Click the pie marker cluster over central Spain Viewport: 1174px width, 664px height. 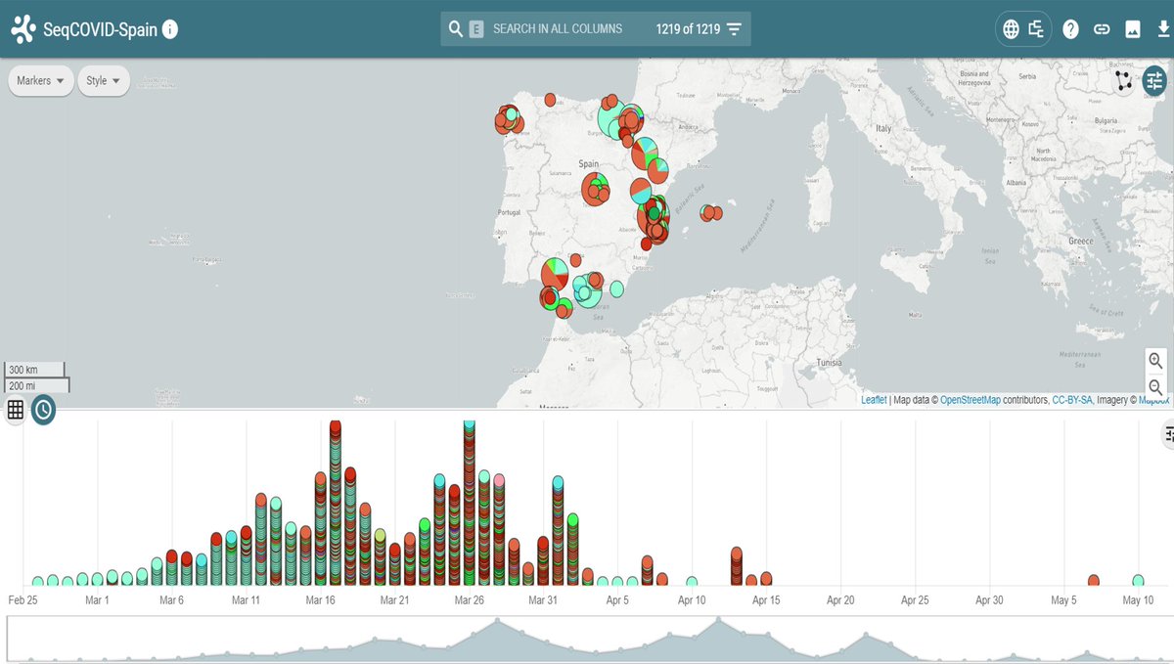click(595, 189)
